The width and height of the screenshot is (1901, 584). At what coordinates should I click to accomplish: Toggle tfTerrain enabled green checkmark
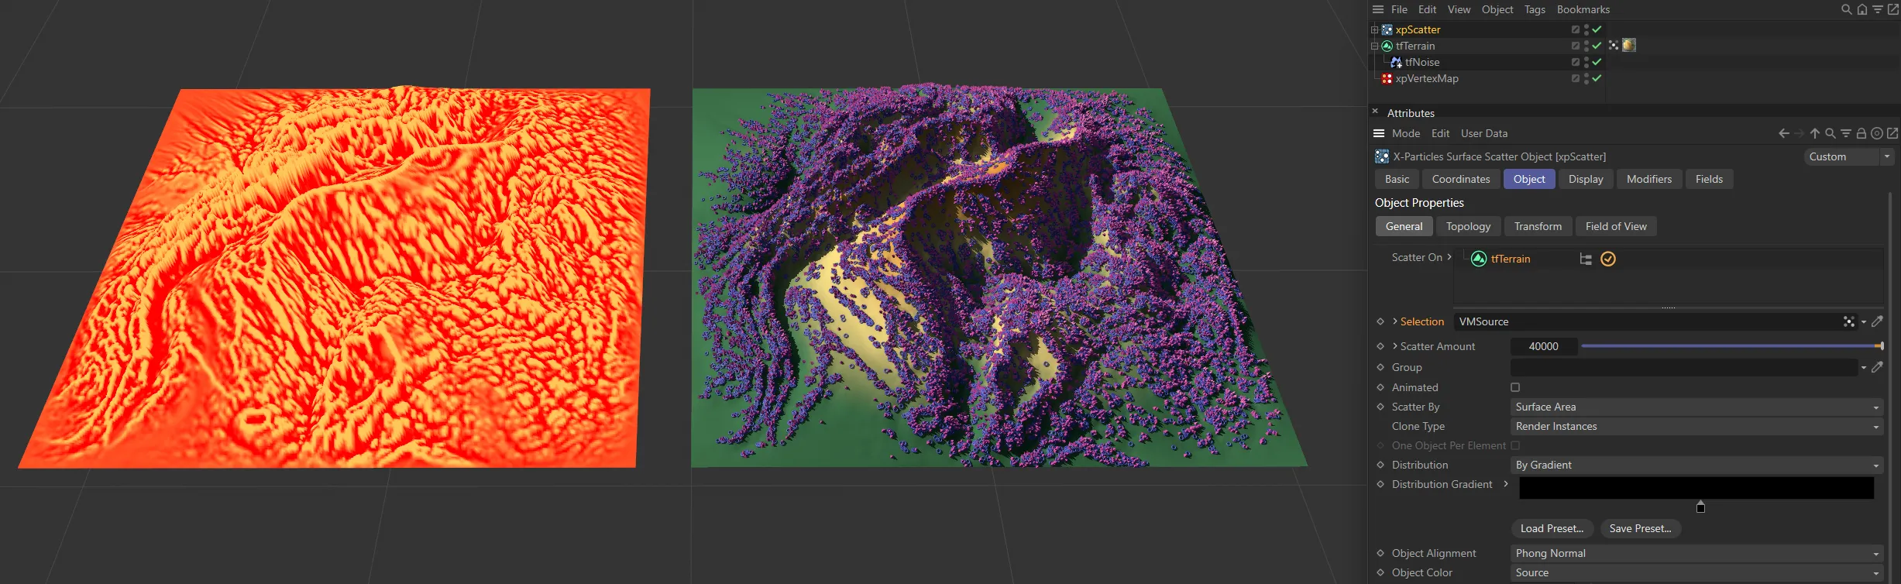(1597, 46)
